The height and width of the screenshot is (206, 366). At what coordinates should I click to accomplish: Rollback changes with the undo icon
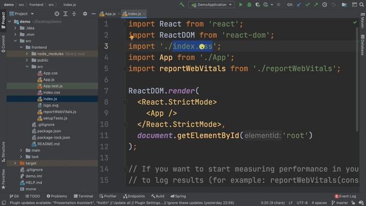tap(333, 5)
